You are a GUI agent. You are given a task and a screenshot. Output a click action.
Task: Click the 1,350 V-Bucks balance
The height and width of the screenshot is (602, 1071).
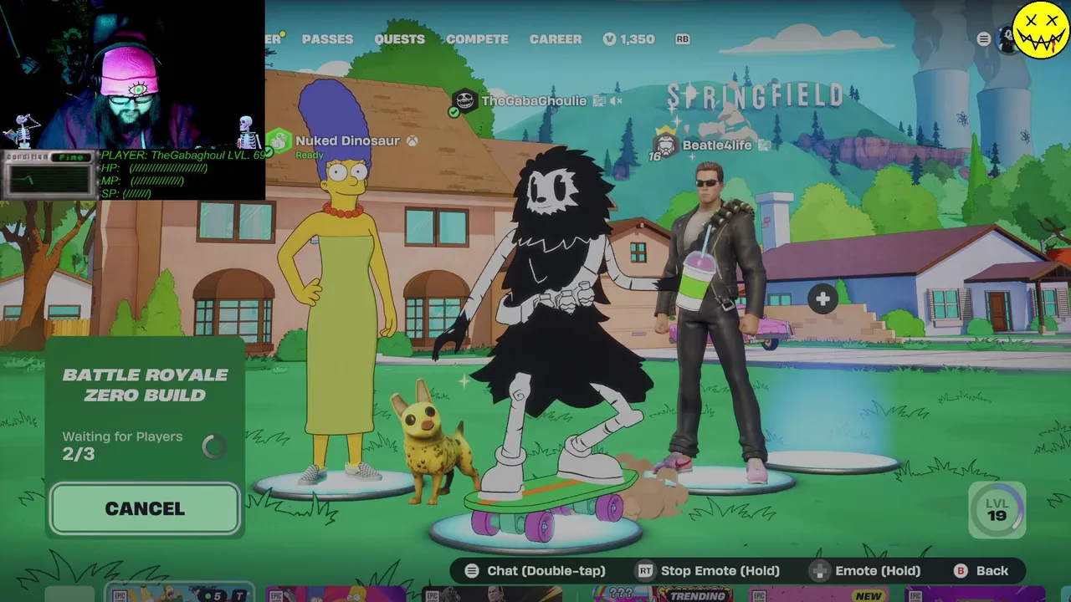click(638, 39)
